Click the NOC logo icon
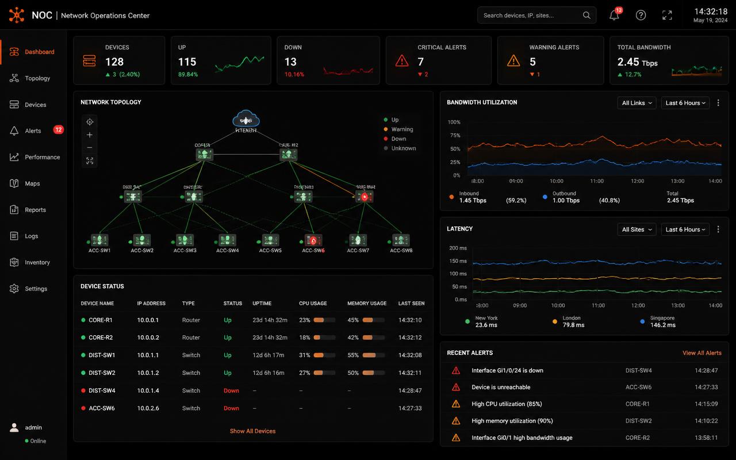The width and height of the screenshot is (736, 460). click(17, 15)
